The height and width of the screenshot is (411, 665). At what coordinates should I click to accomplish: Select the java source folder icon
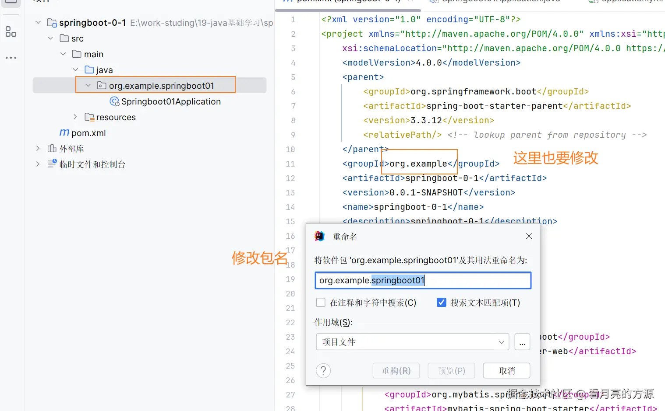coord(89,70)
